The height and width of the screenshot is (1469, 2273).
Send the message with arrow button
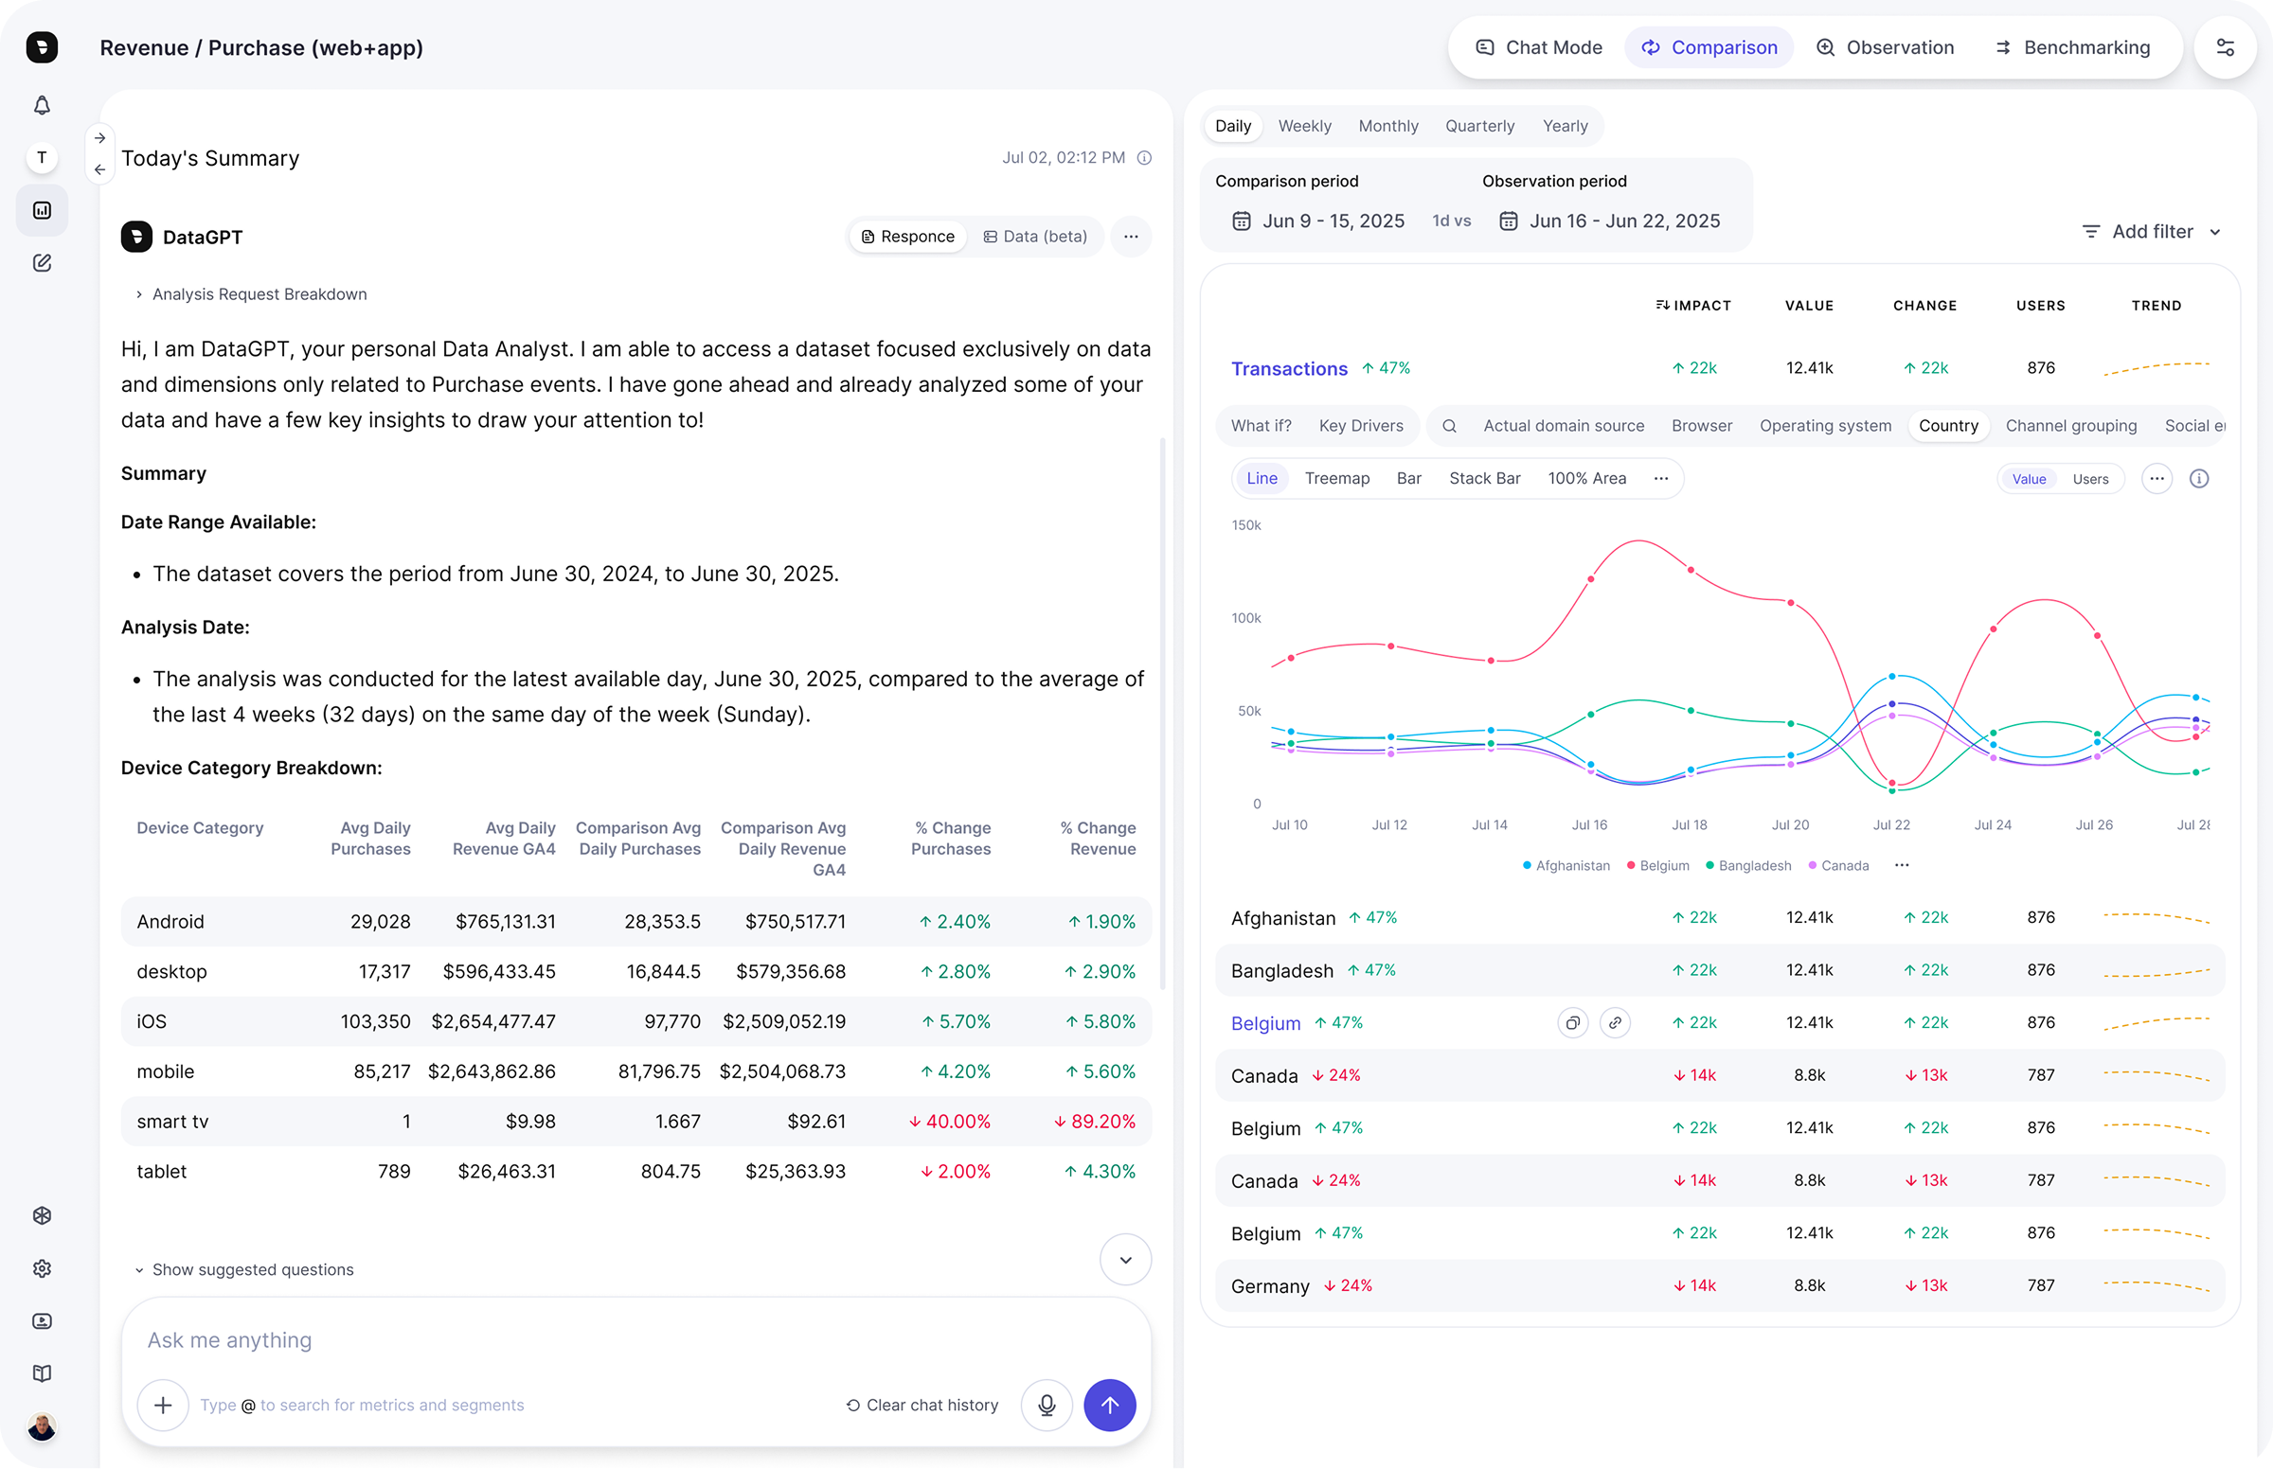[1109, 1404]
